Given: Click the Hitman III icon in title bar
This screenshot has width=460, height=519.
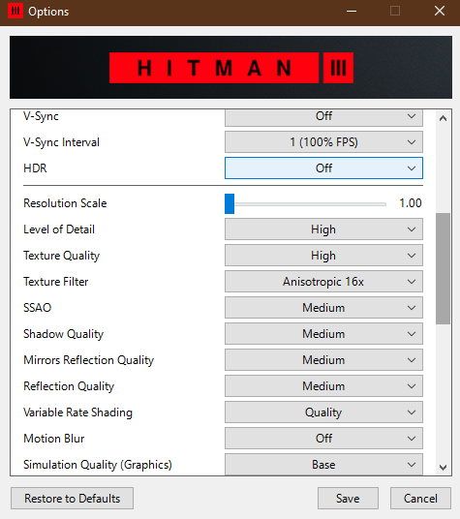Looking at the screenshot, I should pyautogui.click(x=15, y=12).
